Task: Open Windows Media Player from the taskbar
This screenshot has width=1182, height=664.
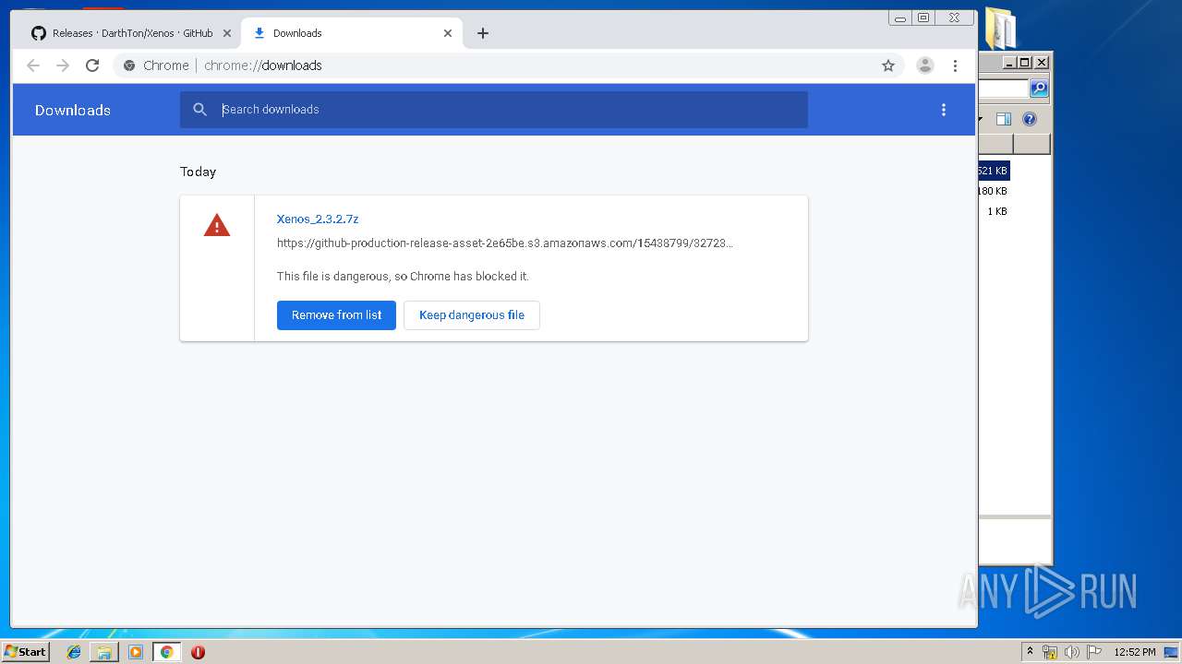Action: tap(136, 652)
